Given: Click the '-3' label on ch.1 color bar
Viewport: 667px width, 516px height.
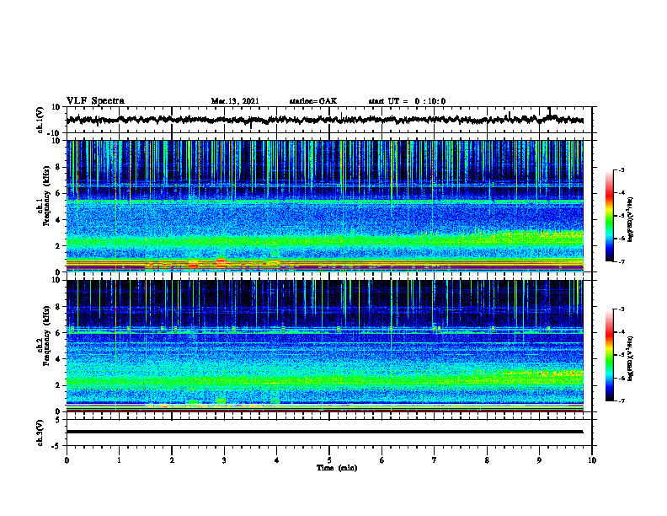Looking at the screenshot, I should (x=622, y=169).
